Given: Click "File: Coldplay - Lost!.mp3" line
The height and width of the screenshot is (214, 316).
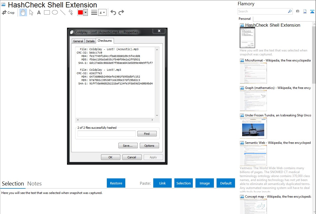Looking at the screenshot, I should point(100,70).
